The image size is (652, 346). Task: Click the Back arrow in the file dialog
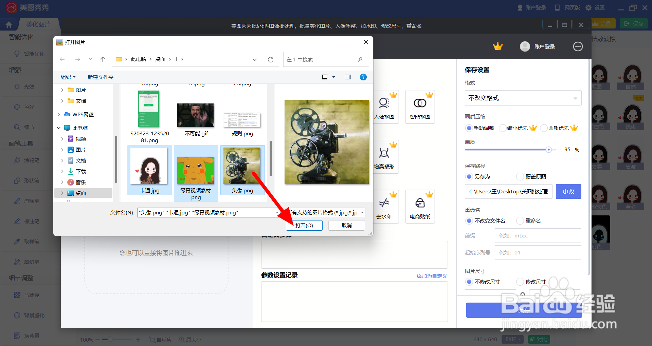(x=62, y=59)
